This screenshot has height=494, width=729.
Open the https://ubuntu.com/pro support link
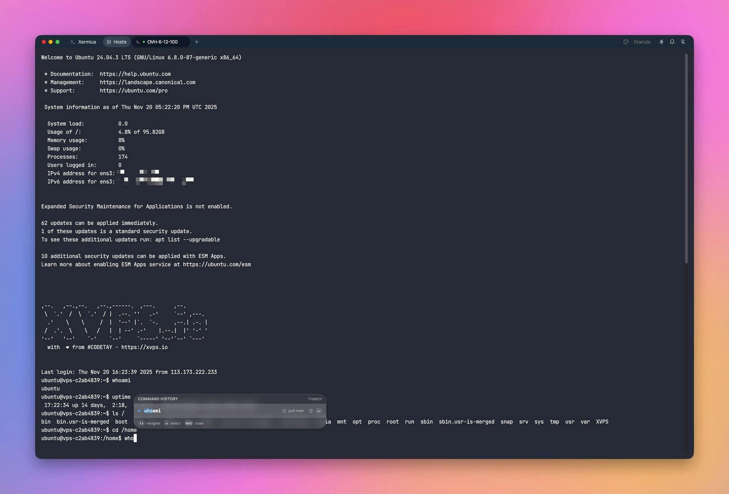(x=133, y=90)
